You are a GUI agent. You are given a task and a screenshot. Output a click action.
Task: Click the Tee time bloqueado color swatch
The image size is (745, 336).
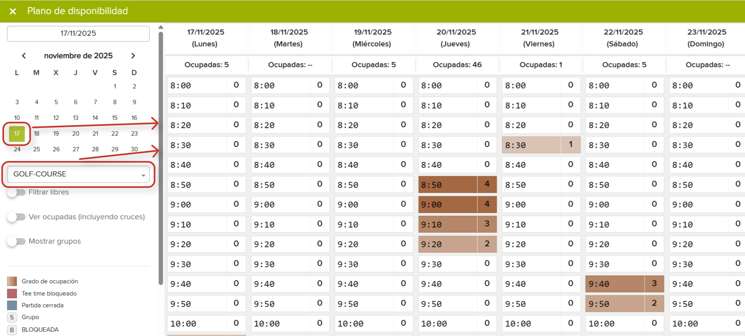pos(12,293)
